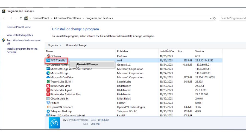Click the Bitdefender VPN icon

click(48, 86)
